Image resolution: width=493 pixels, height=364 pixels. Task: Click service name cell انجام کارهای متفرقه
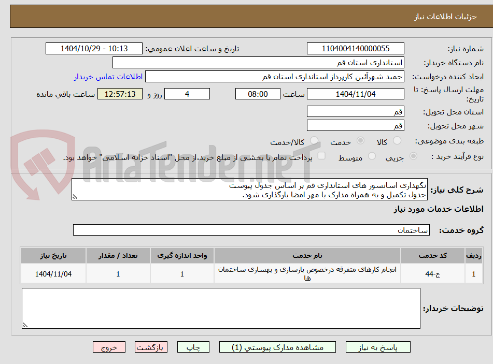pos(307,274)
